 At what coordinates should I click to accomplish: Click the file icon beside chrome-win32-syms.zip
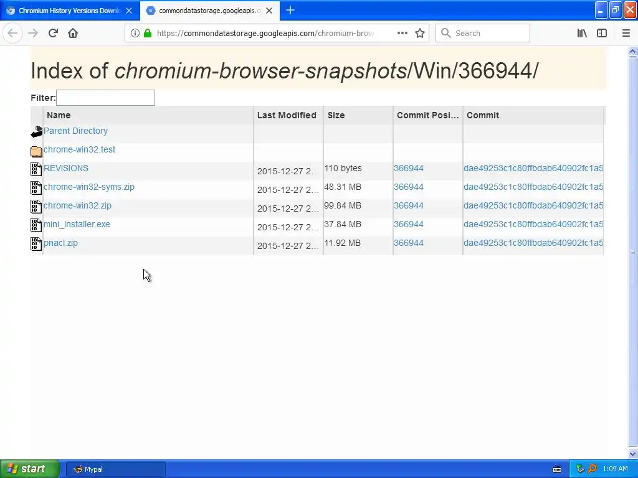[36, 188]
